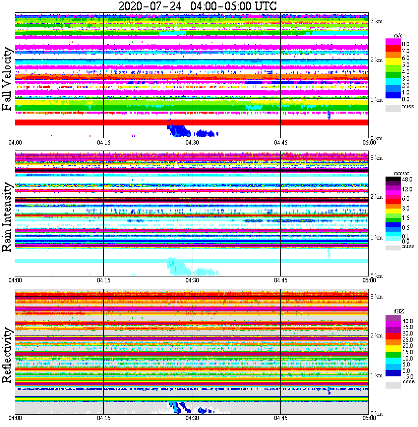The height and width of the screenshot is (427, 418).
Task: Click the 0.1 value in the mm/hr legend
Action: [x=406, y=236]
